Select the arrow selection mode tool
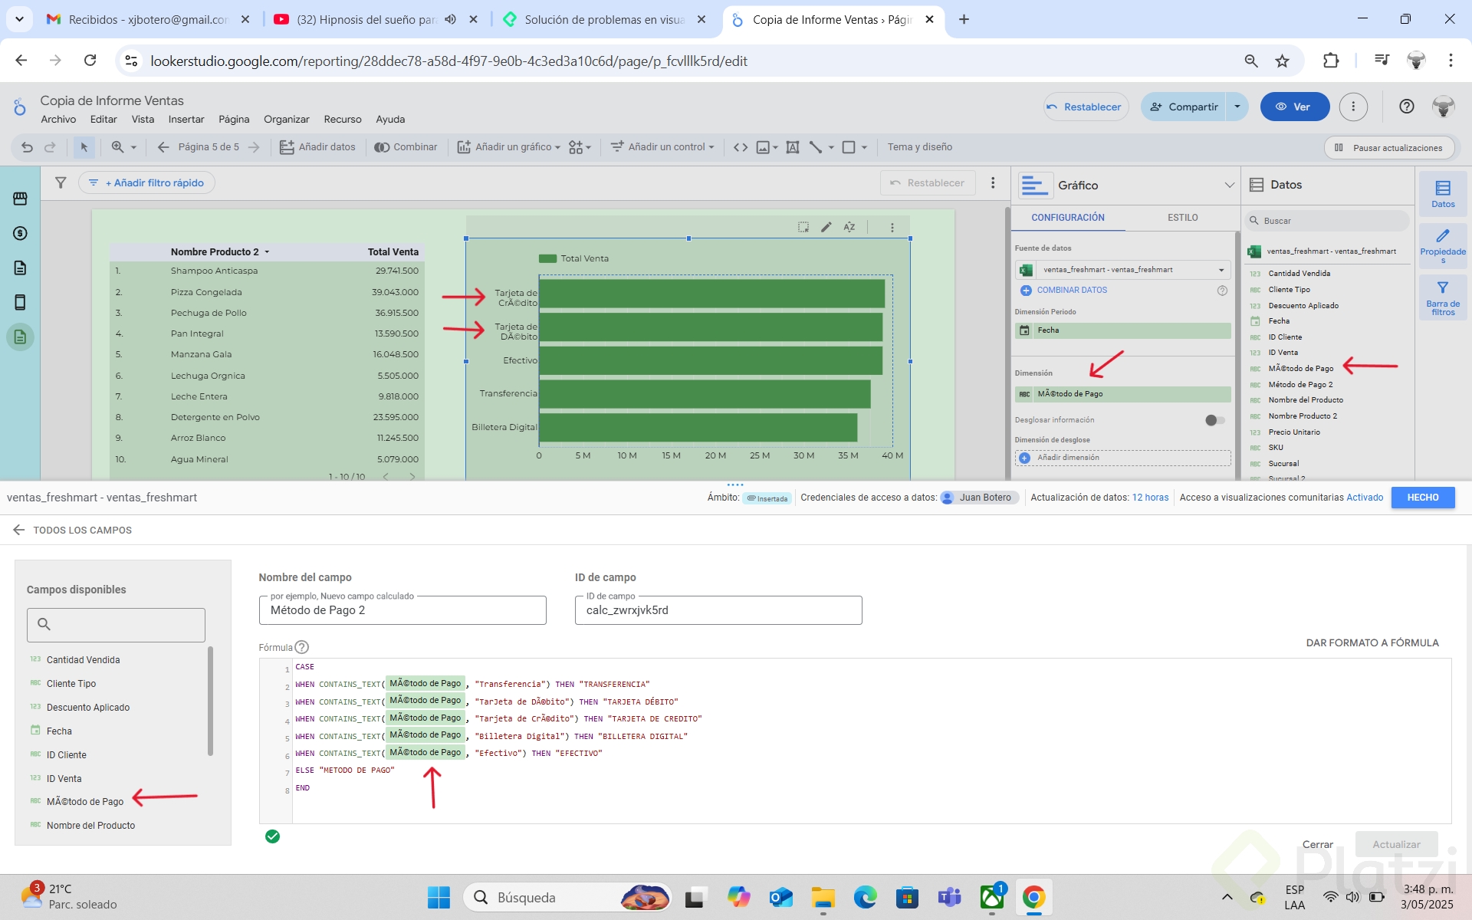 [84, 147]
